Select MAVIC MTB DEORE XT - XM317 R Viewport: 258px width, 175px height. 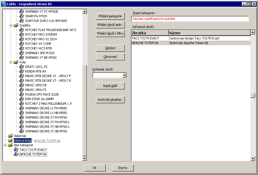[x=48, y=81]
